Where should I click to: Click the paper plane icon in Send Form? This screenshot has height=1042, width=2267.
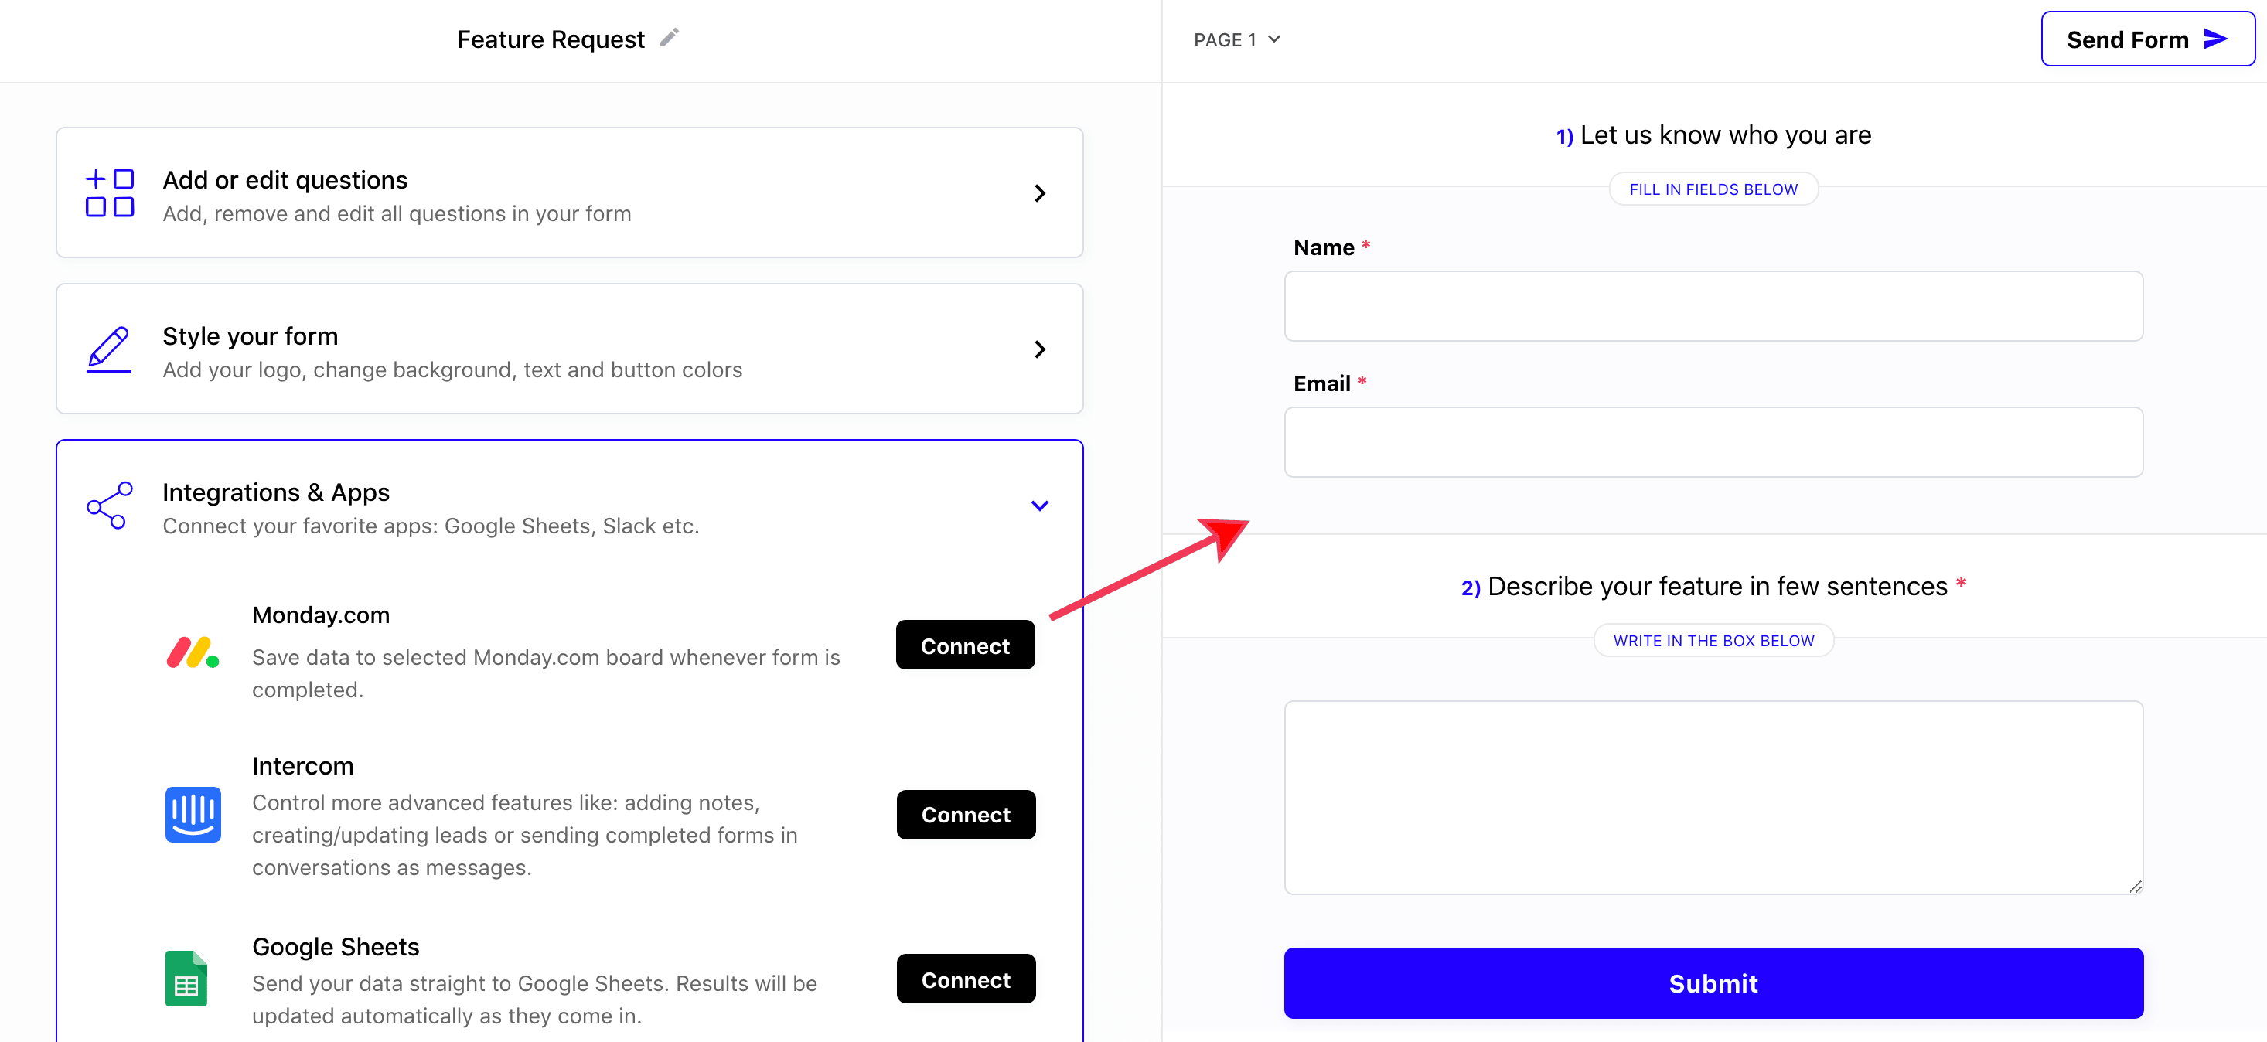click(x=2215, y=39)
